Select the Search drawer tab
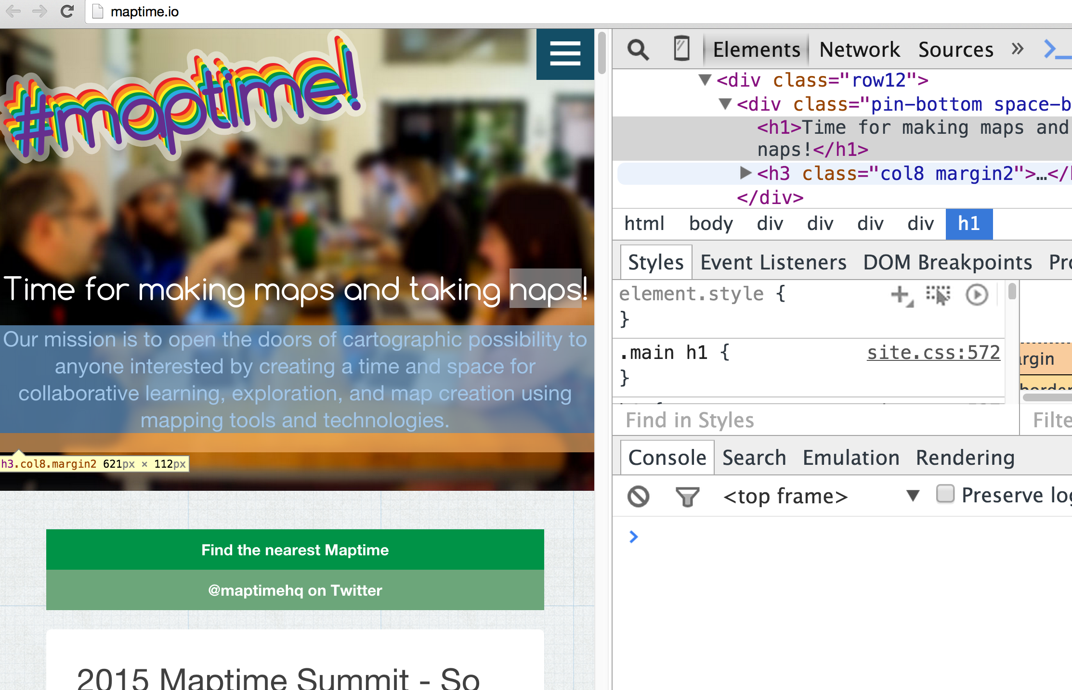The image size is (1072, 690). tap(754, 458)
